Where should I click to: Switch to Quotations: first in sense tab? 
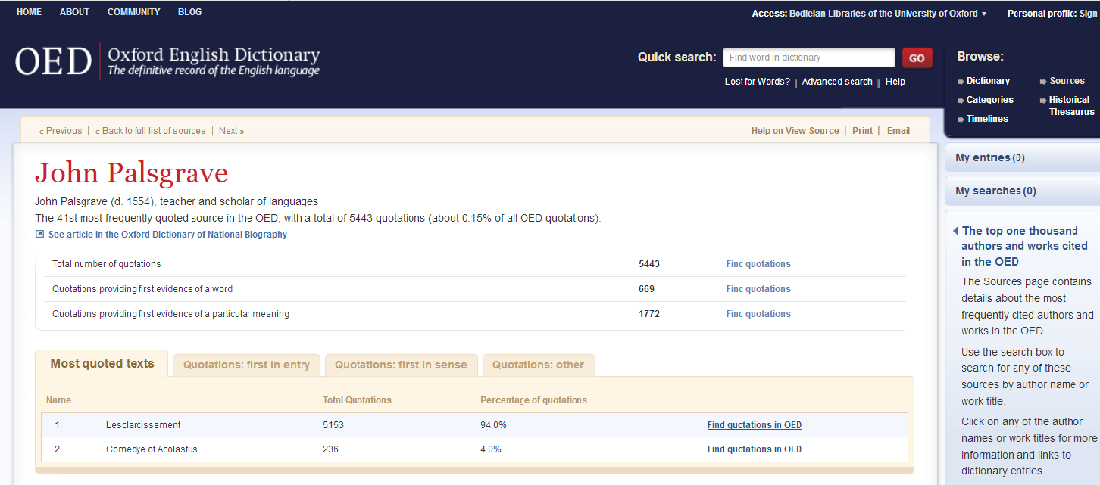click(401, 365)
